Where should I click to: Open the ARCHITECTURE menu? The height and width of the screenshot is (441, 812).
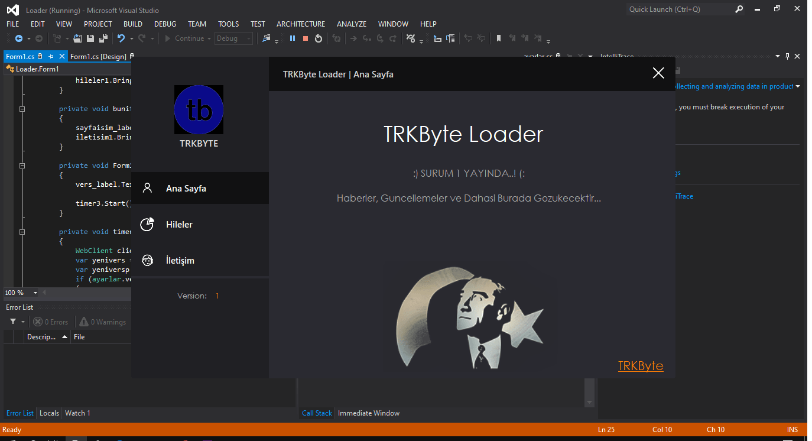click(x=301, y=24)
